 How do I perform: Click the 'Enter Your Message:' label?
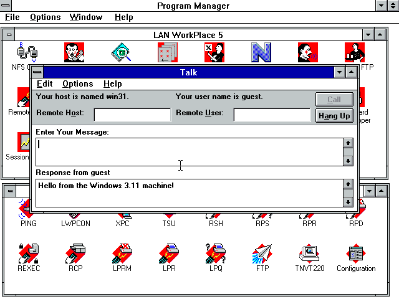pyautogui.click(x=72, y=132)
